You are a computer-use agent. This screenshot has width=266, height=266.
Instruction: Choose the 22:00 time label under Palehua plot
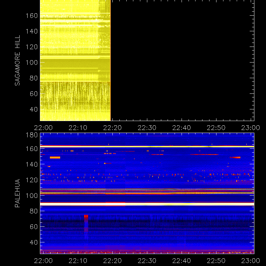pos(43,261)
